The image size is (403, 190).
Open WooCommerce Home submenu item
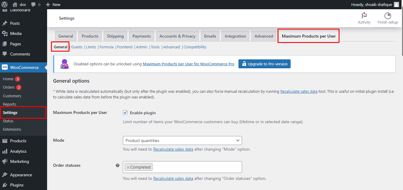tap(8, 79)
